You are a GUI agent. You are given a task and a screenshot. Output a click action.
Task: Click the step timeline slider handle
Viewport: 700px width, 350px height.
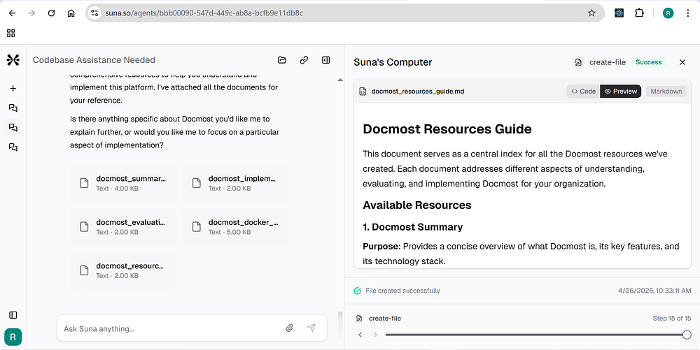687,335
